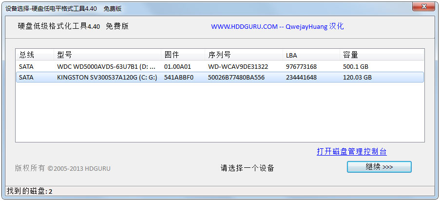
Task: Sort by the 总线 column header
Action: click(35, 55)
